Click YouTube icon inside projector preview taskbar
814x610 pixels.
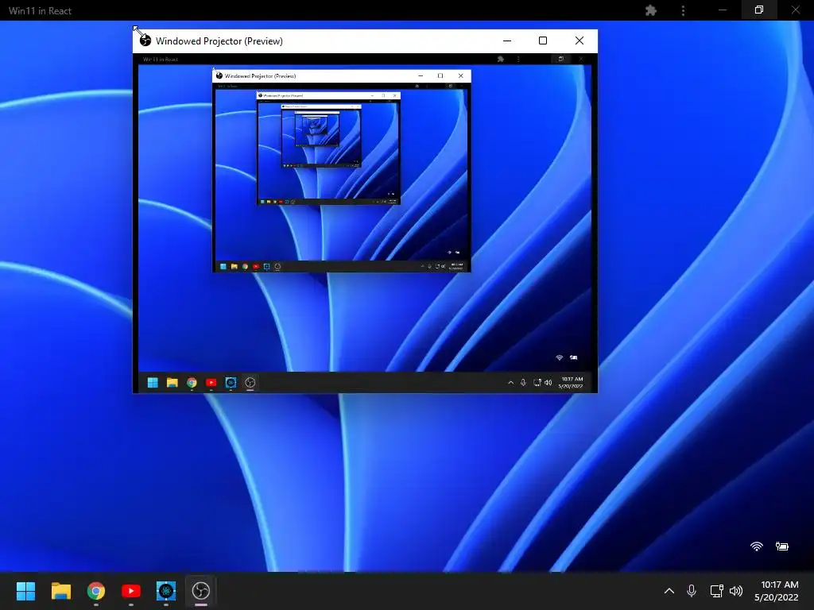[x=211, y=383]
